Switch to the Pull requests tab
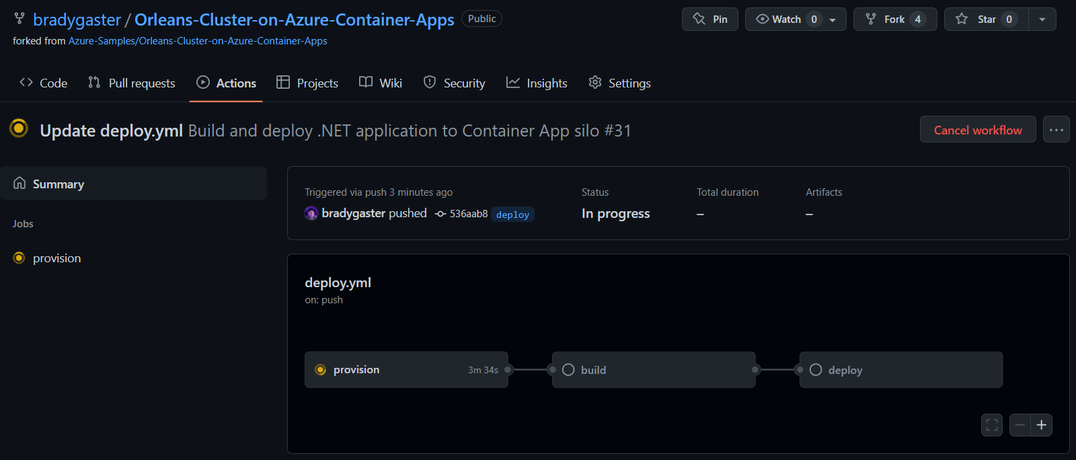The height and width of the screenshot is (460, 1076). pos(132,83)
